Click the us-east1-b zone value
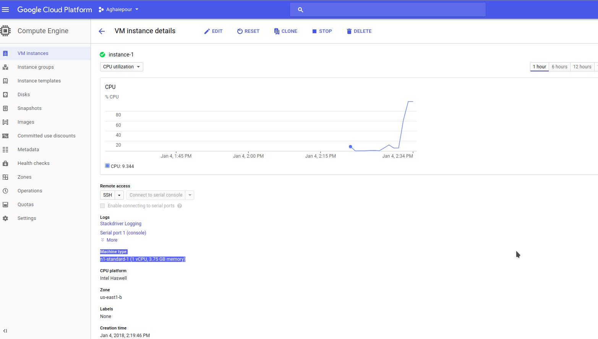This screenshot has width=598, height=339. [x=111, y=297]
